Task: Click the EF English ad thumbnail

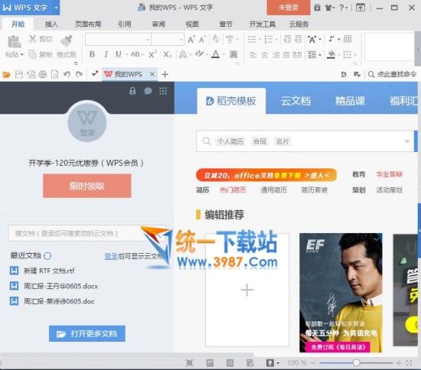Action: (x=341, y=293)
